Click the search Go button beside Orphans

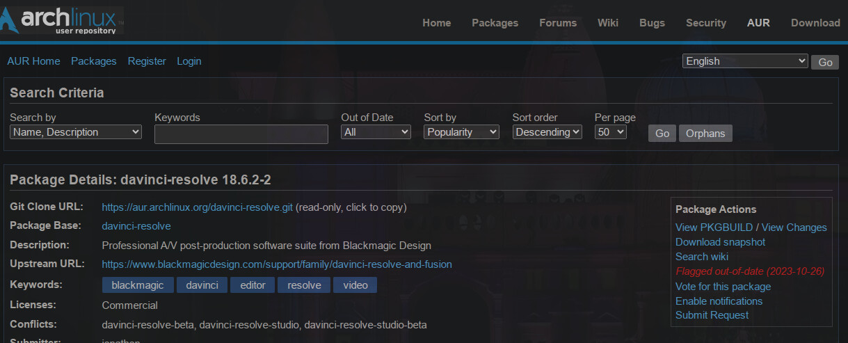point(662,134)
